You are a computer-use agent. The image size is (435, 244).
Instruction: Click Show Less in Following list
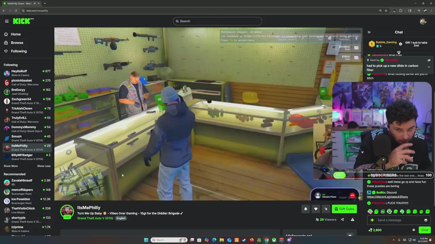point(43,166)
